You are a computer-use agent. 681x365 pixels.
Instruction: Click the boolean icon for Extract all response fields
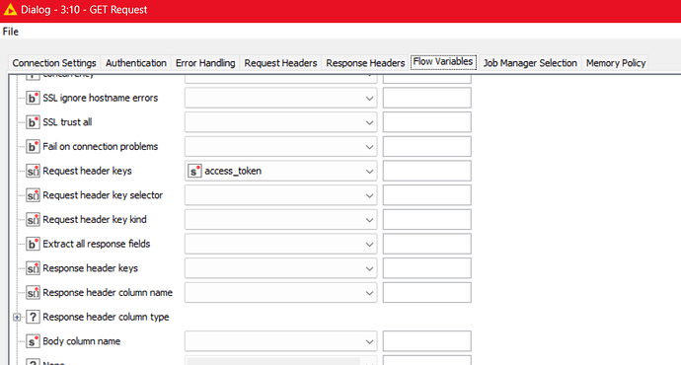[33, 244]
